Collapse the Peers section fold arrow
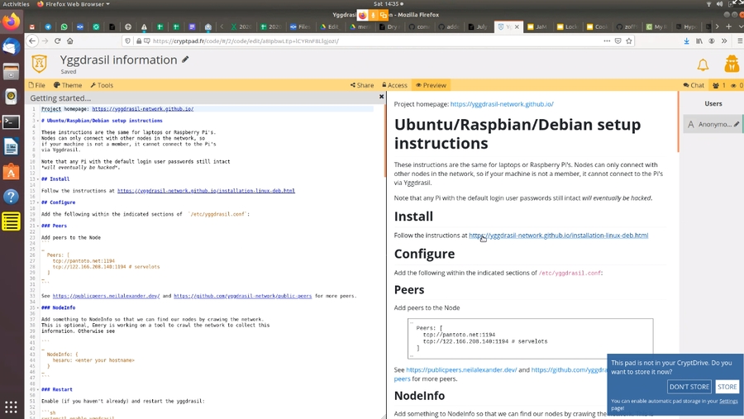This screenshot has height=419, width=744. [37, 226]
